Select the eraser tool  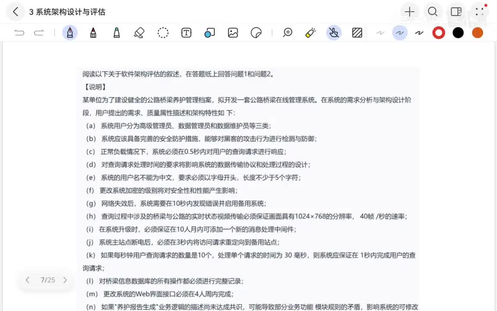[139, 33]
